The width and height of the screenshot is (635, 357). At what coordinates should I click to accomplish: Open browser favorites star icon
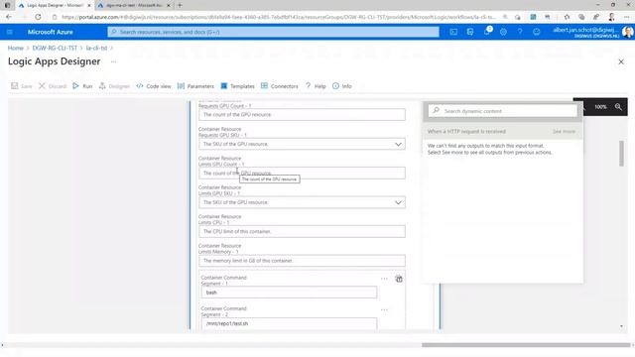[x=567, y=17]
